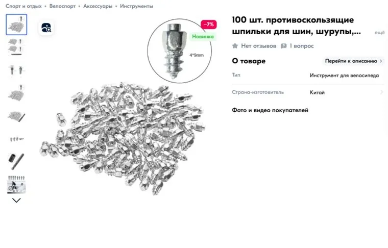Click the star rating icon

pos(235,46)
